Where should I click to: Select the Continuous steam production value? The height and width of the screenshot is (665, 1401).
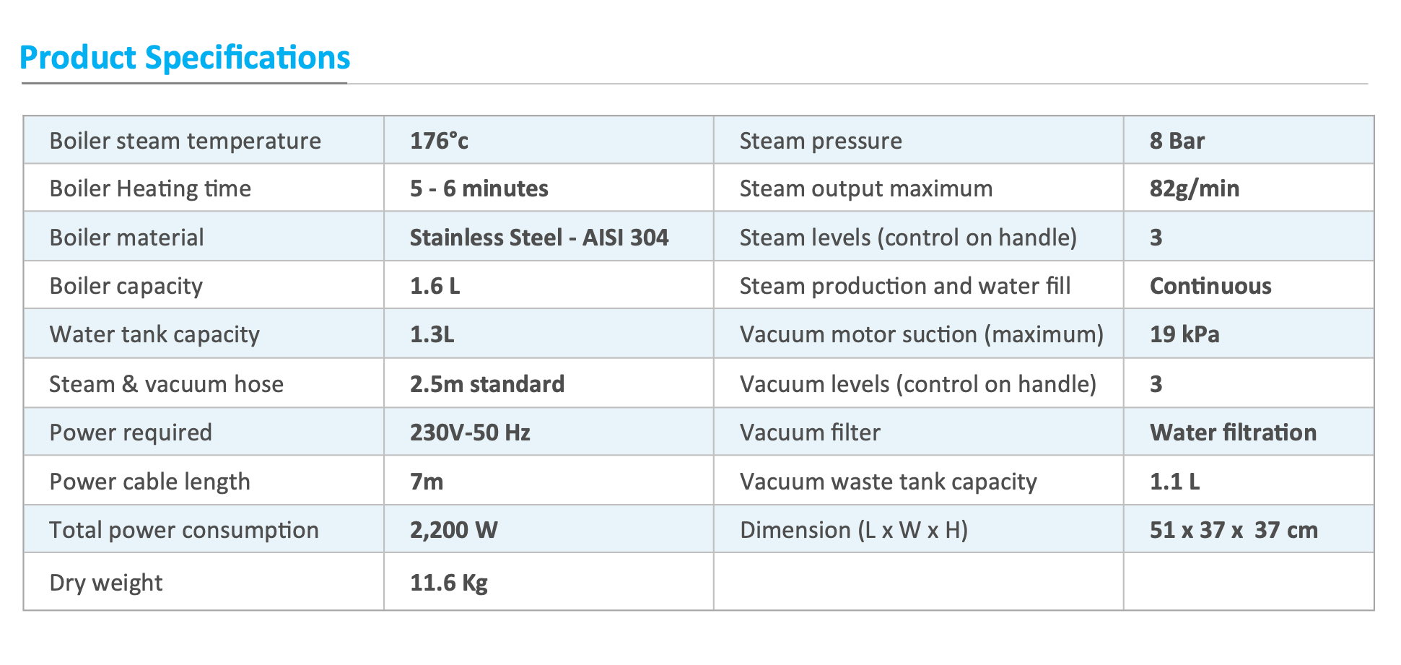coord(1210,286)
